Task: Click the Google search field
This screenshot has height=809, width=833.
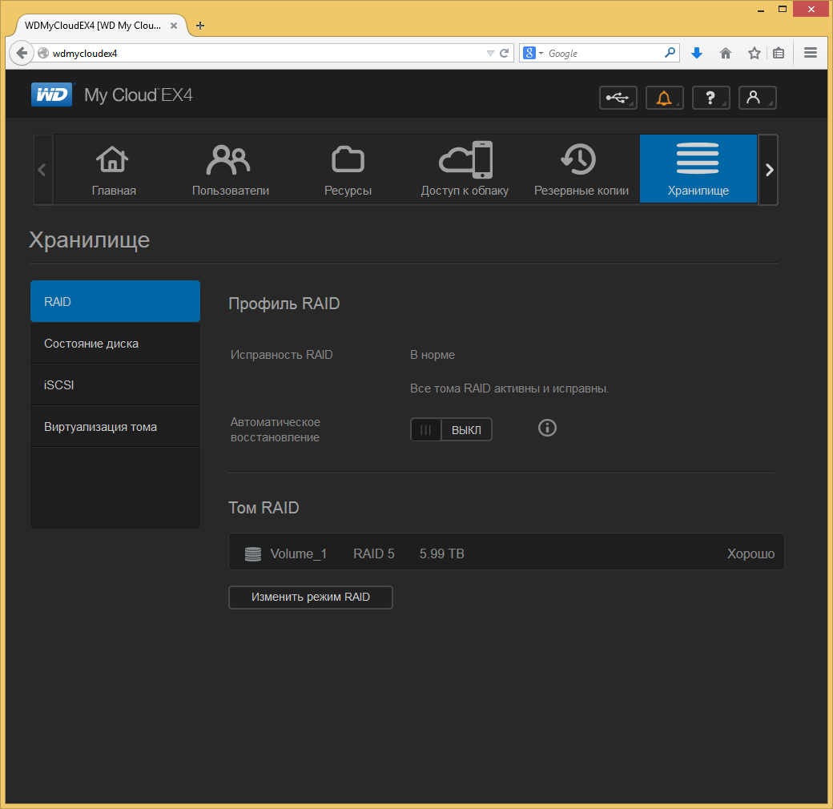Action: click(605, 53)
